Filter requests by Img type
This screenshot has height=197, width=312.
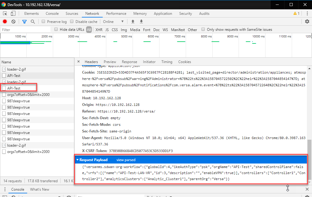coord(124,30)
